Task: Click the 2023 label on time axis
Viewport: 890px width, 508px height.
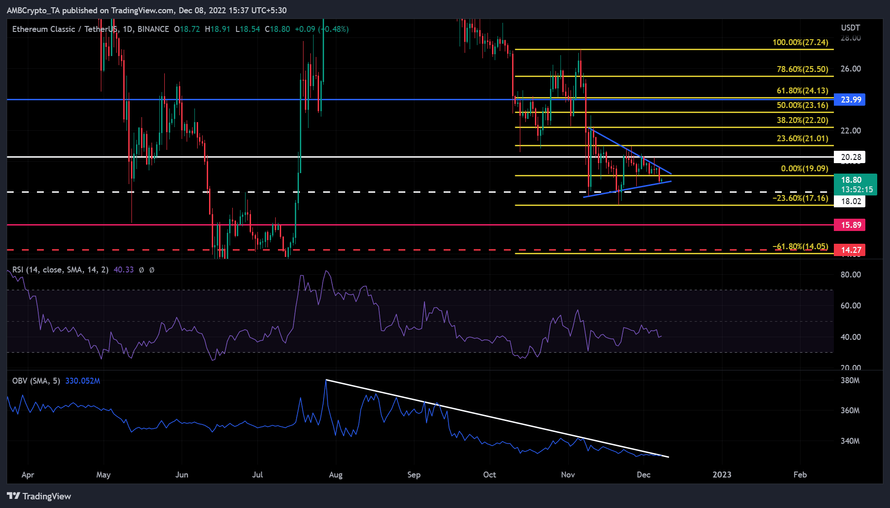Action: (722, 474)
